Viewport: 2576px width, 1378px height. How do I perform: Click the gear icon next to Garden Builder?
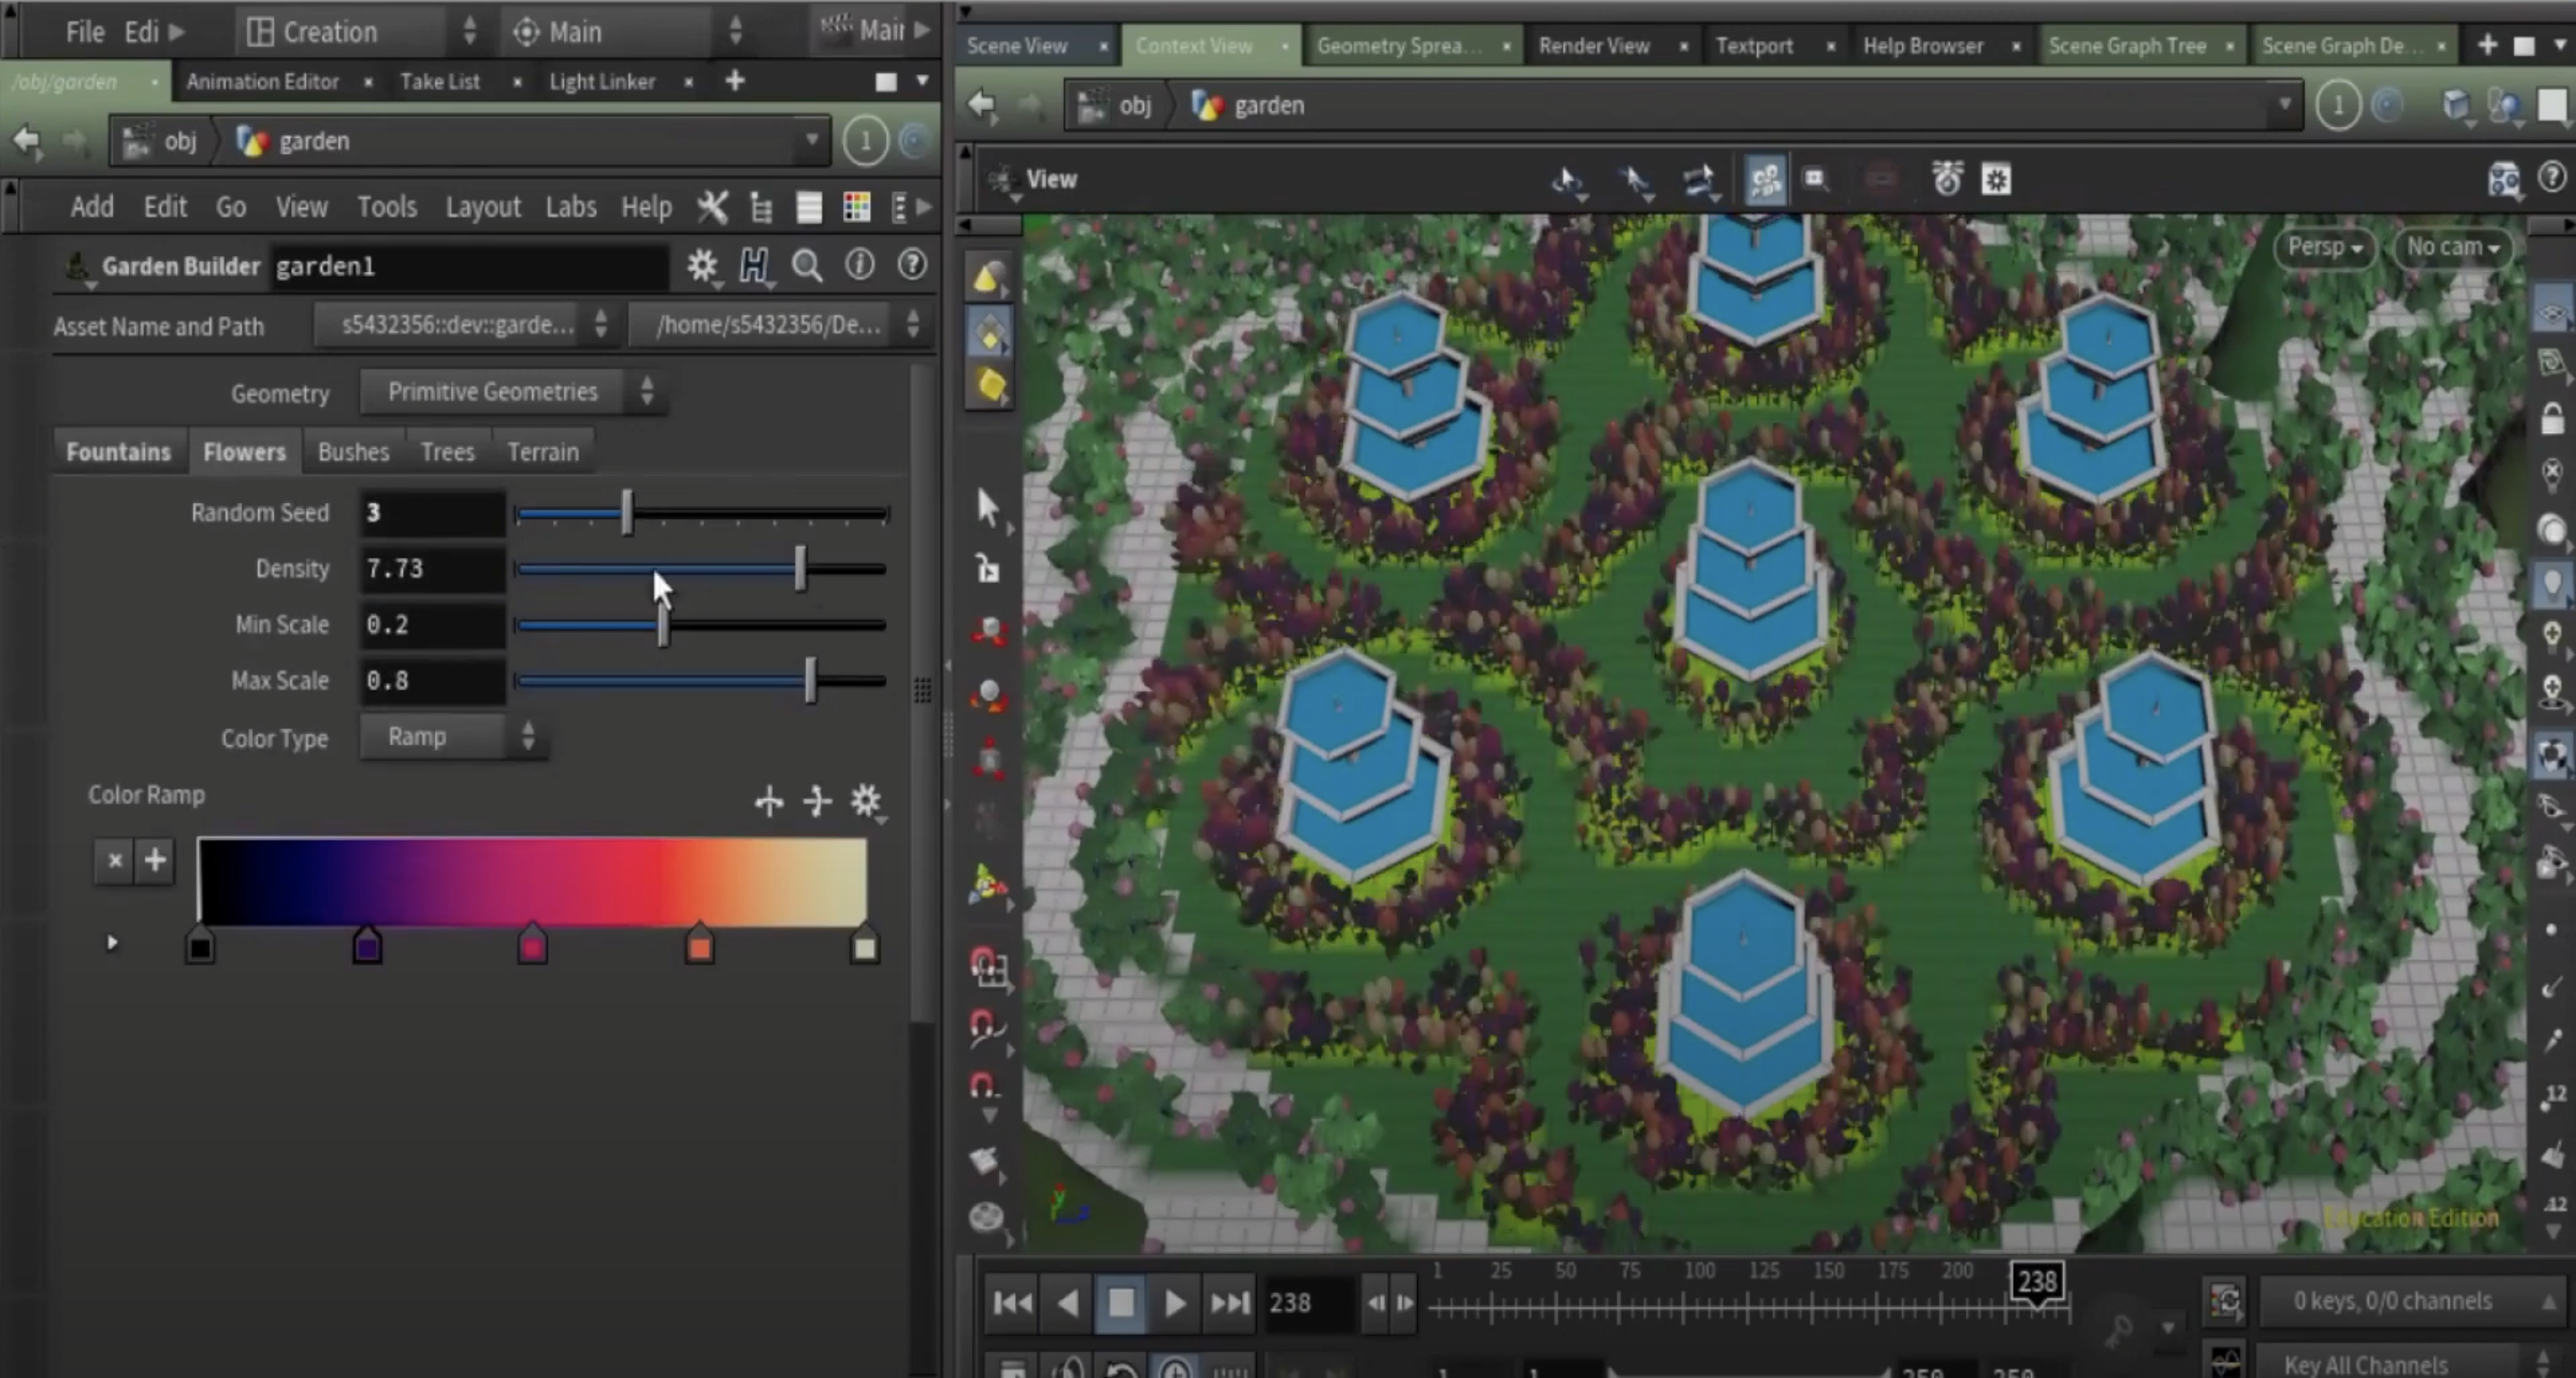(703, 266)
